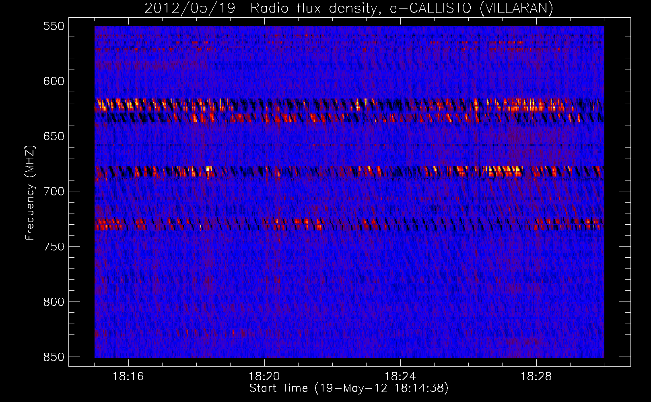The image size is (651, 402).
Task: Click the 18:16 time tick label
Action: click(x=128, y=377)
